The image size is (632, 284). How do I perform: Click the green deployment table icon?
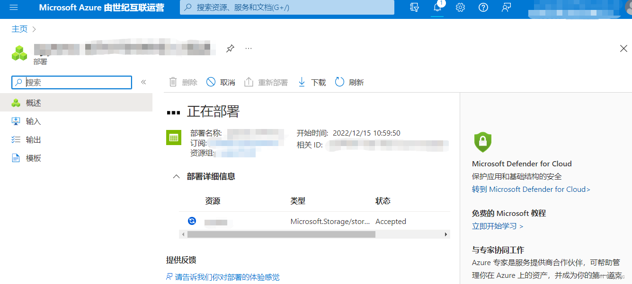pyautogui.click(x=174, y=138)
